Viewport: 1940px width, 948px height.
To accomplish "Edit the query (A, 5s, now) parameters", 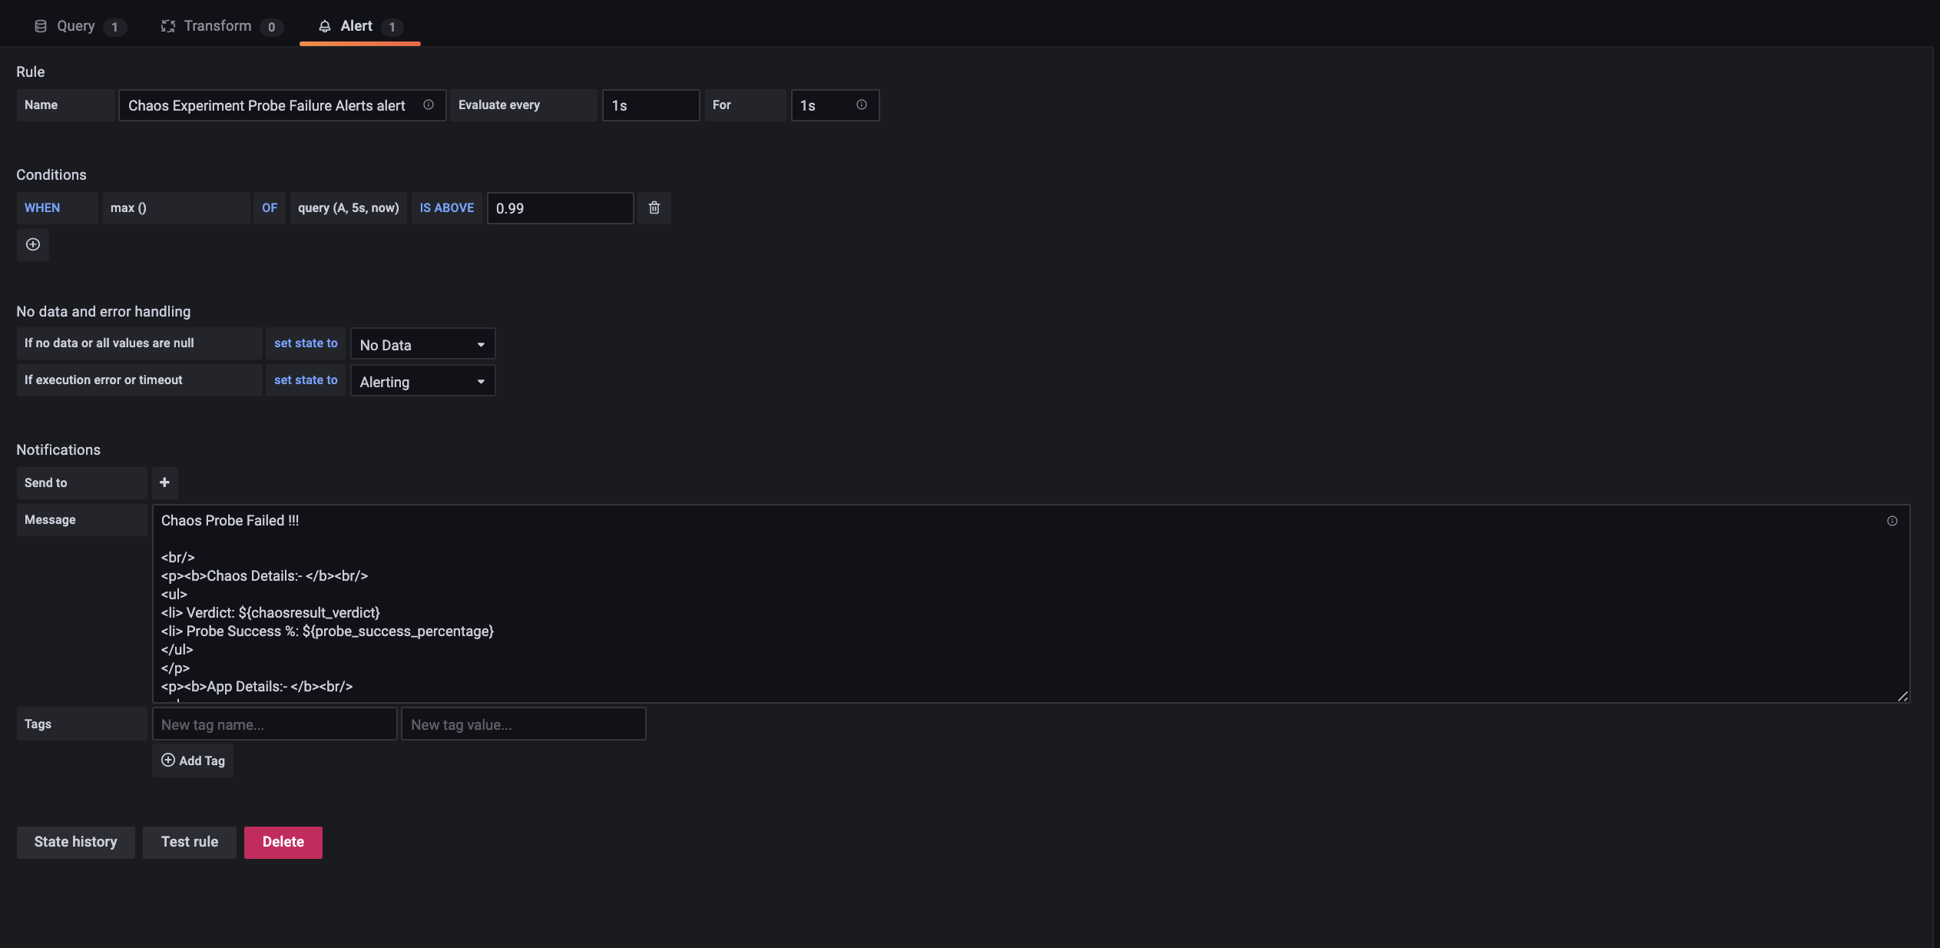I will pos(349,208).
